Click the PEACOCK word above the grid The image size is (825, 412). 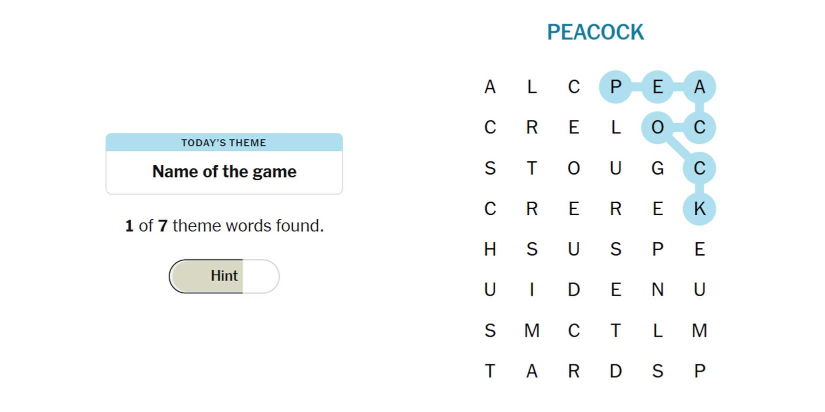[595, 32]
